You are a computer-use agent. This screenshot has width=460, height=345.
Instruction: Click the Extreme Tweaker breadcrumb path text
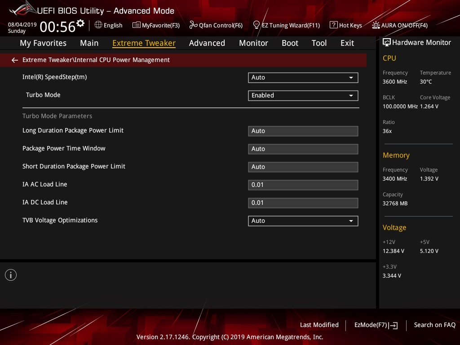pos(96,60)
